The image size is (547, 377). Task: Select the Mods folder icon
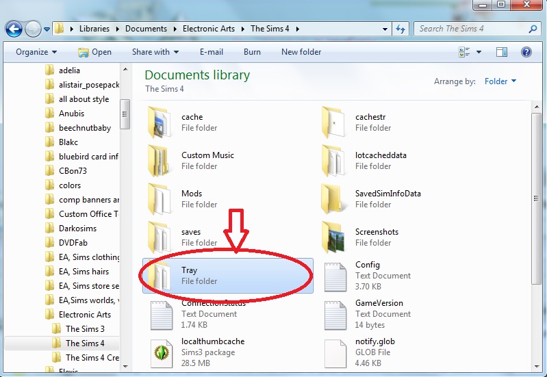pyautogui.click(x=160, y=199)
